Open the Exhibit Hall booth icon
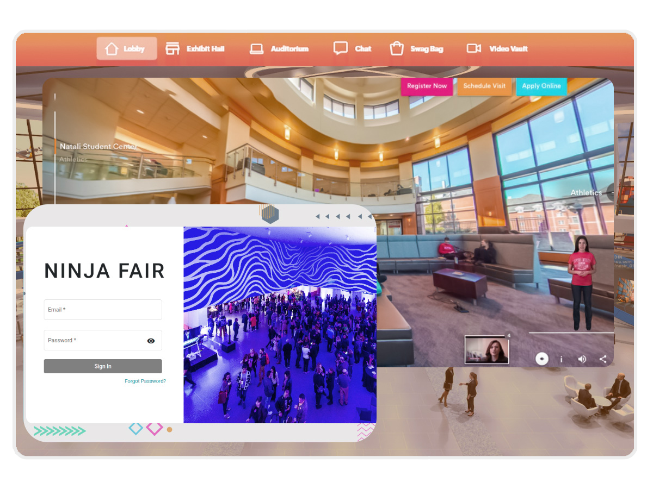The width and height of the screenshot is (653, 489). [173, 48]
